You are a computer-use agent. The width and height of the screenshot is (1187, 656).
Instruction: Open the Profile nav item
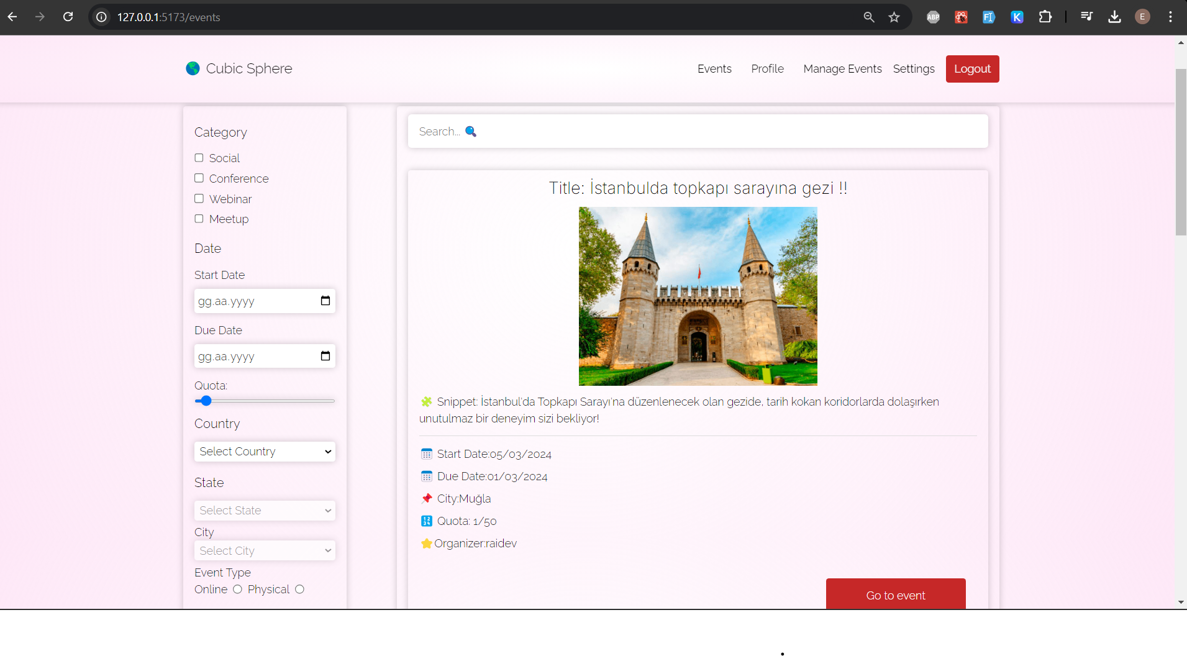coord(767,69)
